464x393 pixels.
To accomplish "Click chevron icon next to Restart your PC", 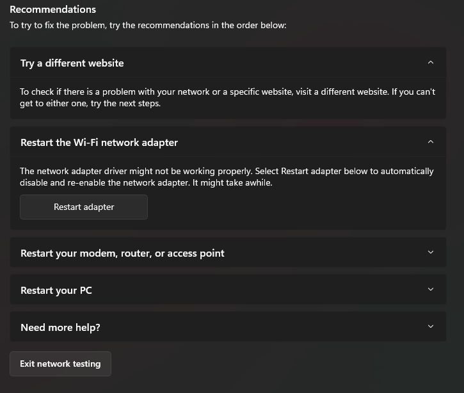I will (430, 290).
